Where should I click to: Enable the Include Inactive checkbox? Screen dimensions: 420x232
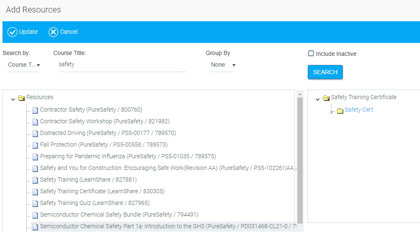click(311, 53)
